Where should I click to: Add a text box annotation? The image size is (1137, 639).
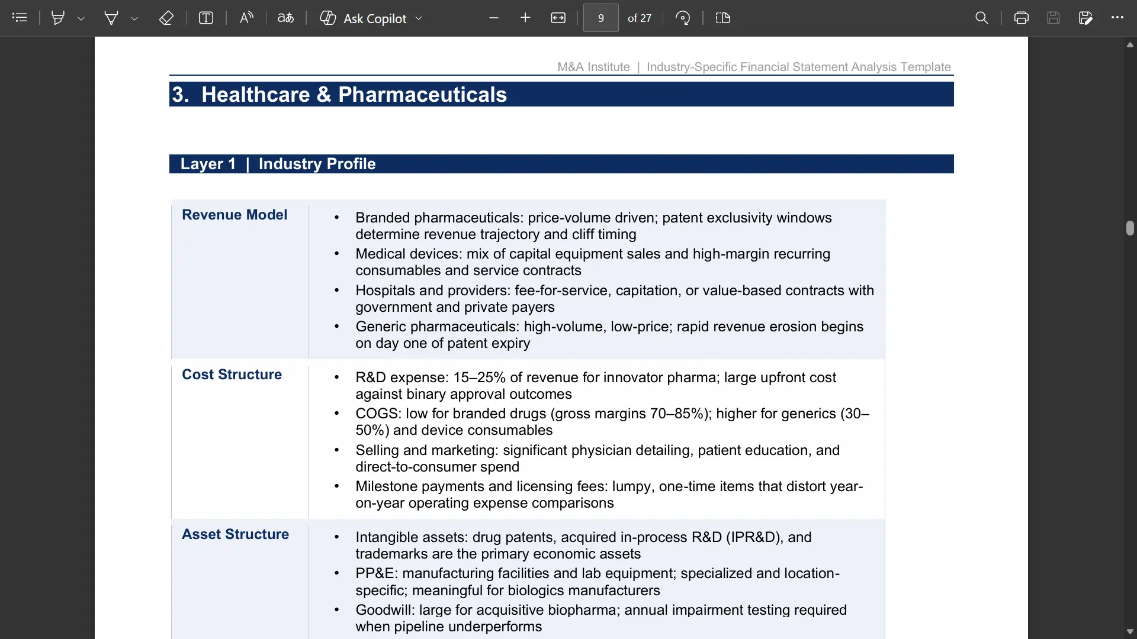pyautogui.click(x=206, y=18)
